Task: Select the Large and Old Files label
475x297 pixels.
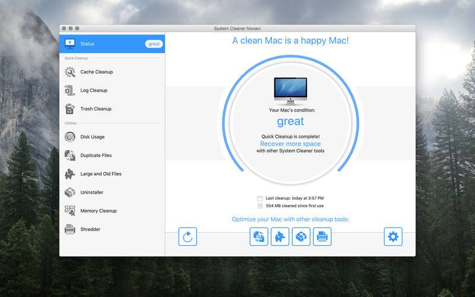Action: click(x=101, y=174)
